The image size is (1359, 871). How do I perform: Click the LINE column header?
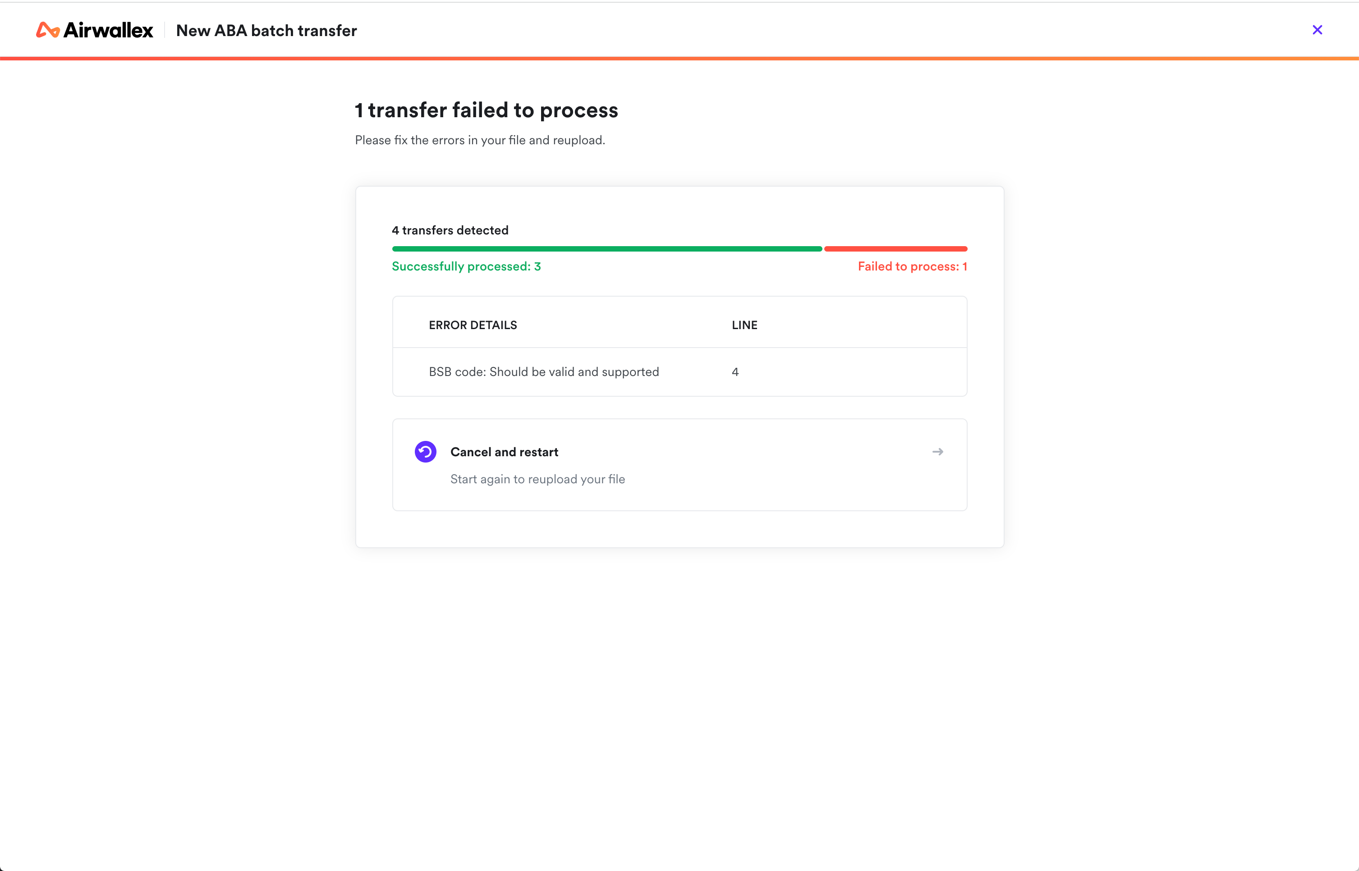click(x=744, y=325)
